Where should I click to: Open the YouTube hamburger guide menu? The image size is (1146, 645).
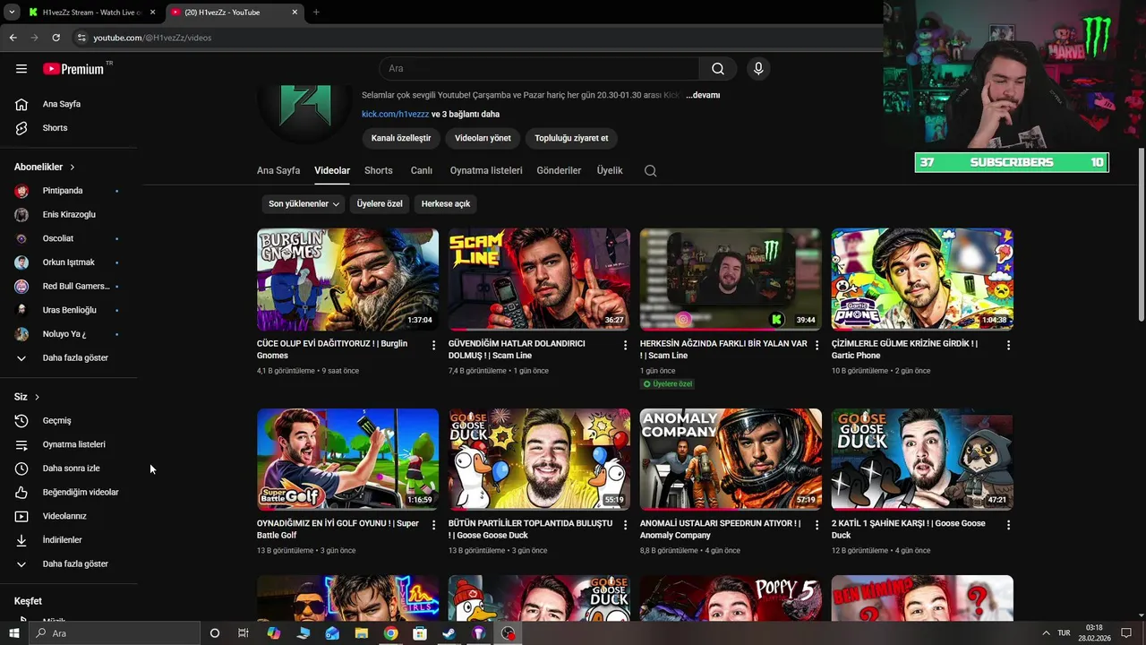21,69
